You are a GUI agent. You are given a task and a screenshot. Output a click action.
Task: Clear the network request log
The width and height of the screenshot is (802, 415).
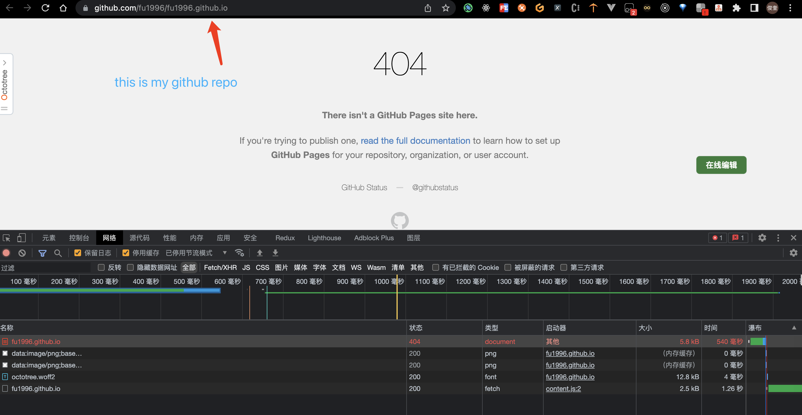pyautogui.click(x=22, y=253)
